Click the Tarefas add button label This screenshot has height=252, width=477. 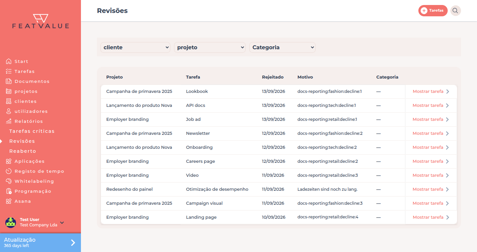436,11
